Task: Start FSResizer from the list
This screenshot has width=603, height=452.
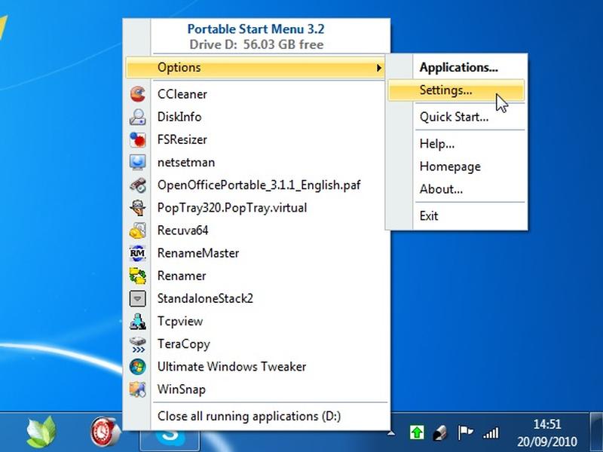Action: tap(182, 139)
